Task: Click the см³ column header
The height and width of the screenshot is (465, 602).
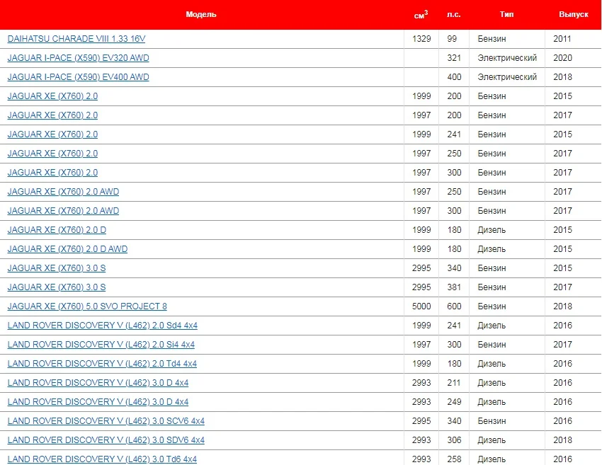Action: tap(421, 15)
